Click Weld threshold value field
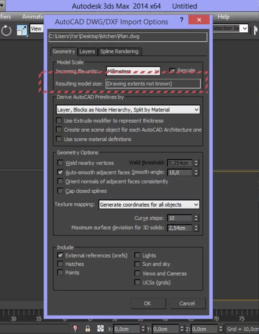 pyautogui.click(x=180, y=163)
